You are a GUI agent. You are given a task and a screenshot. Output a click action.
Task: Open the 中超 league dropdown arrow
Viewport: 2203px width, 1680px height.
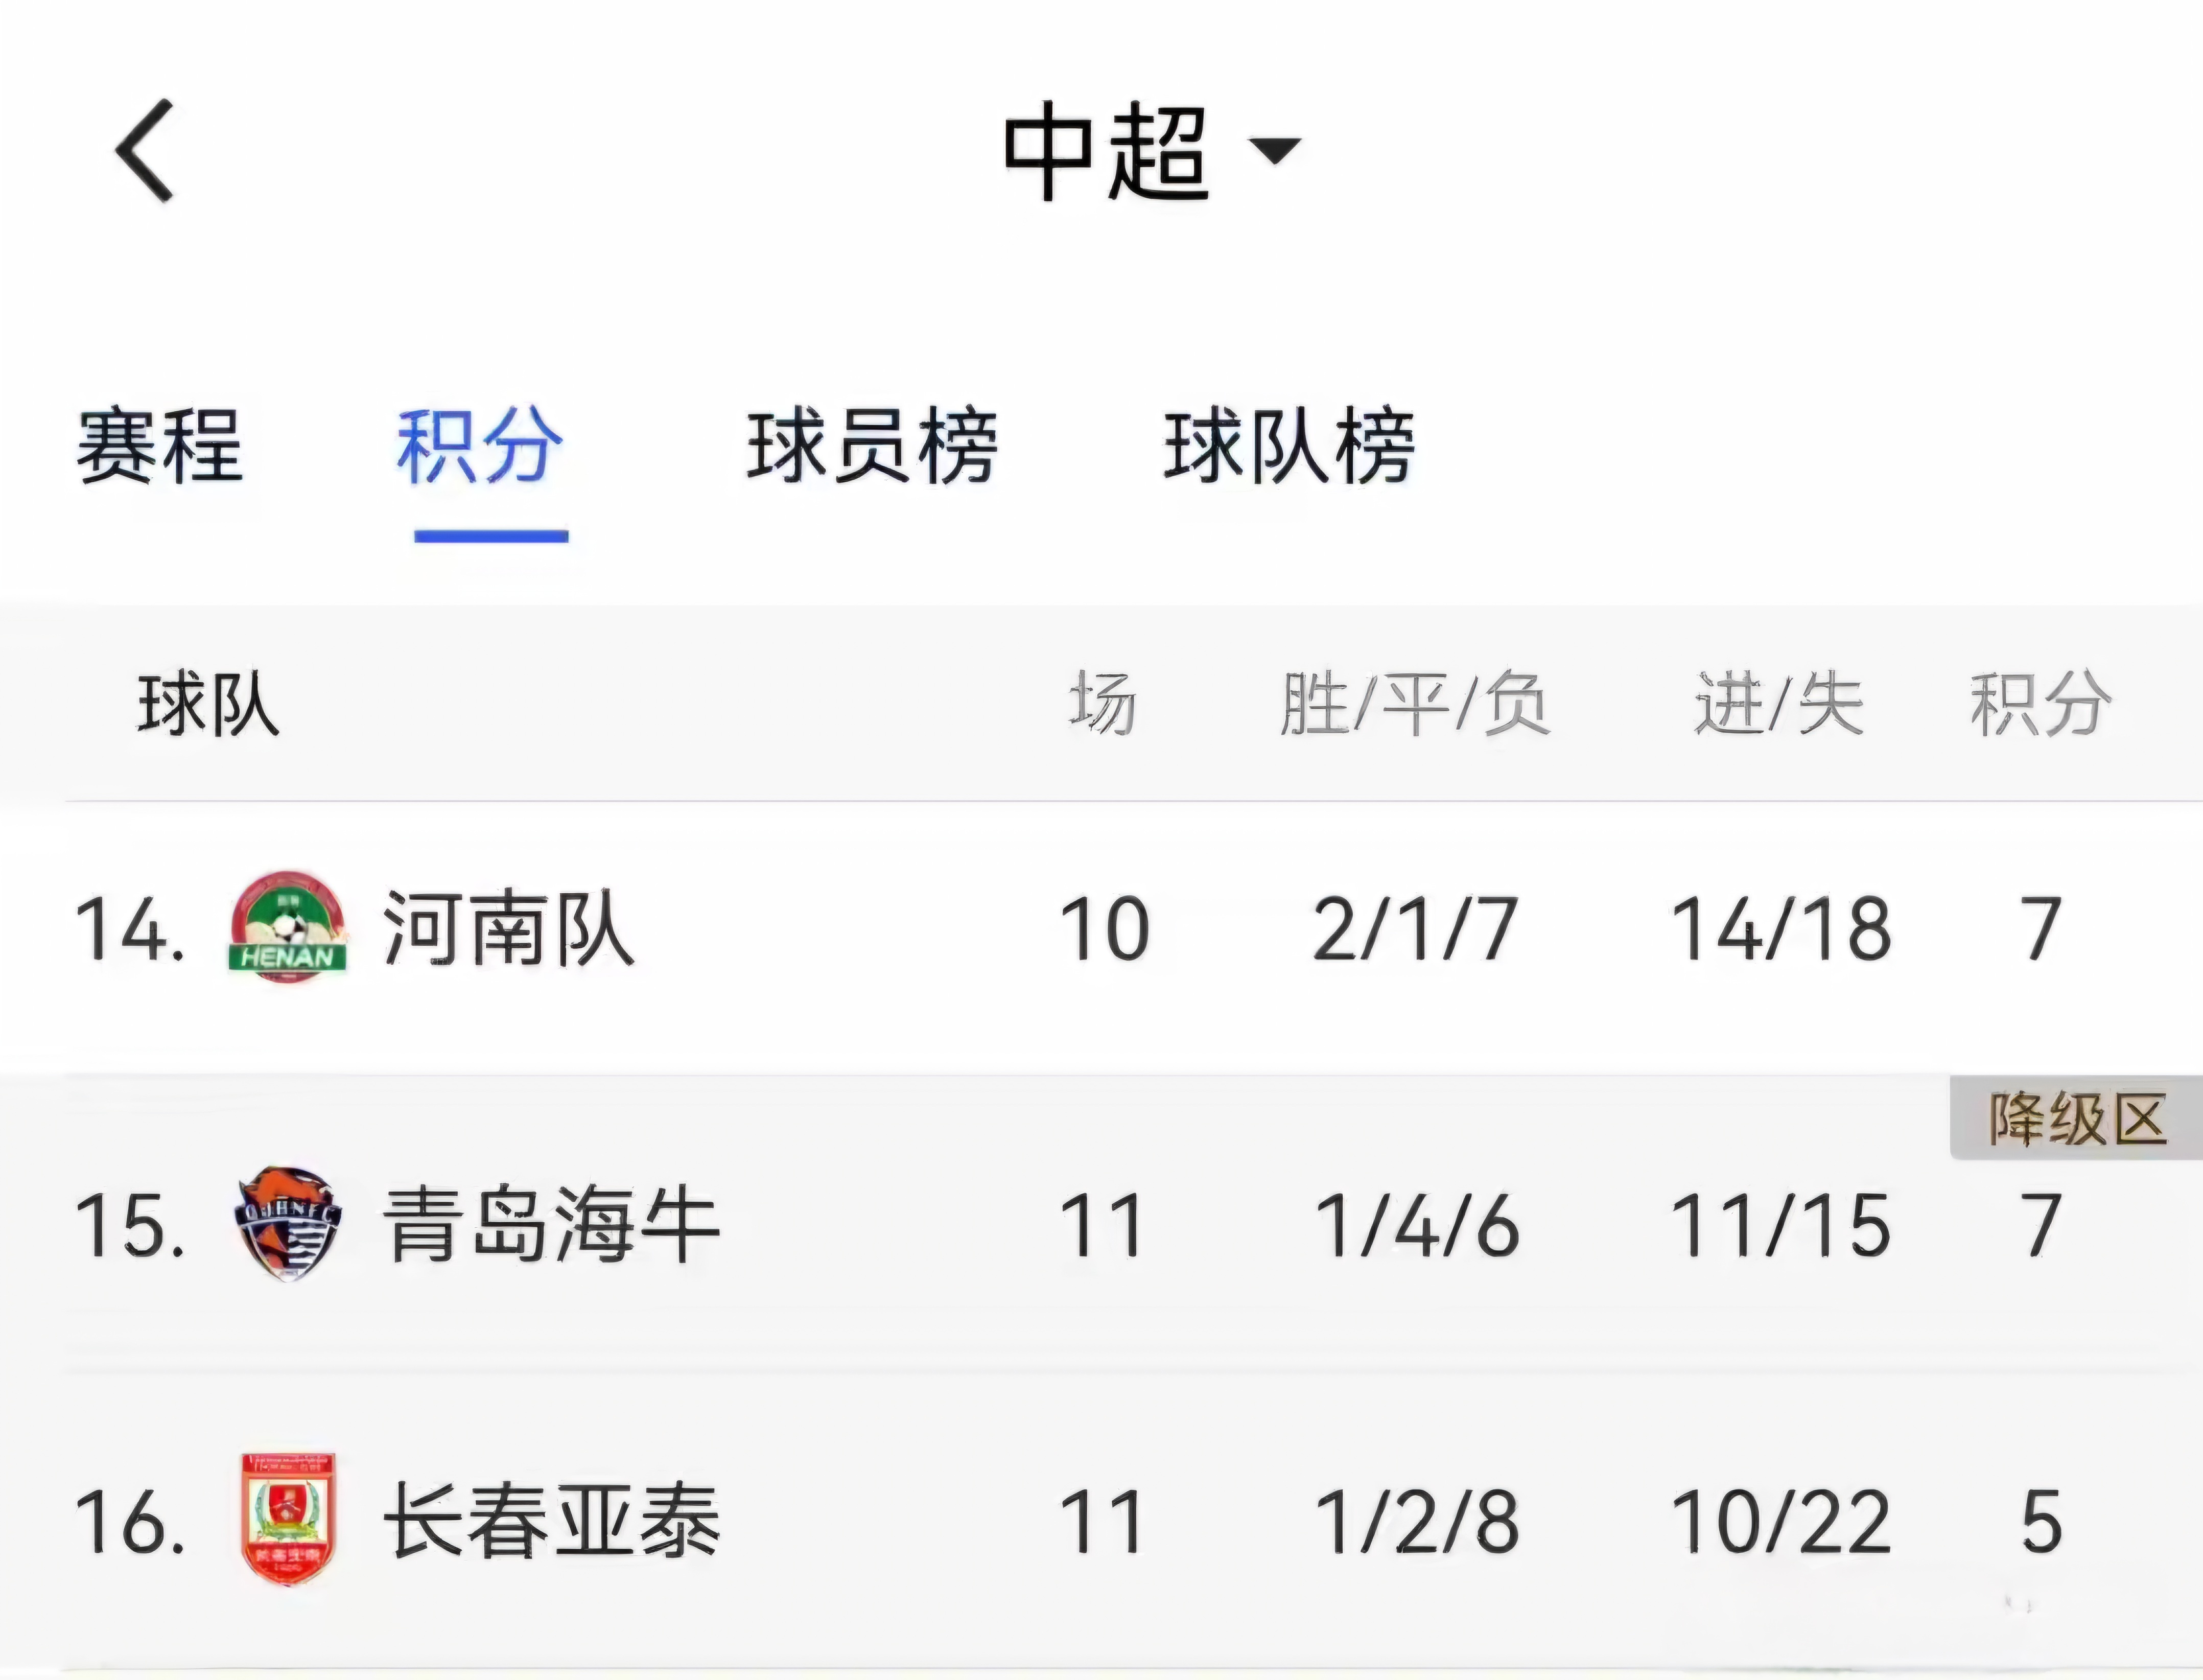click(1276, 151)
